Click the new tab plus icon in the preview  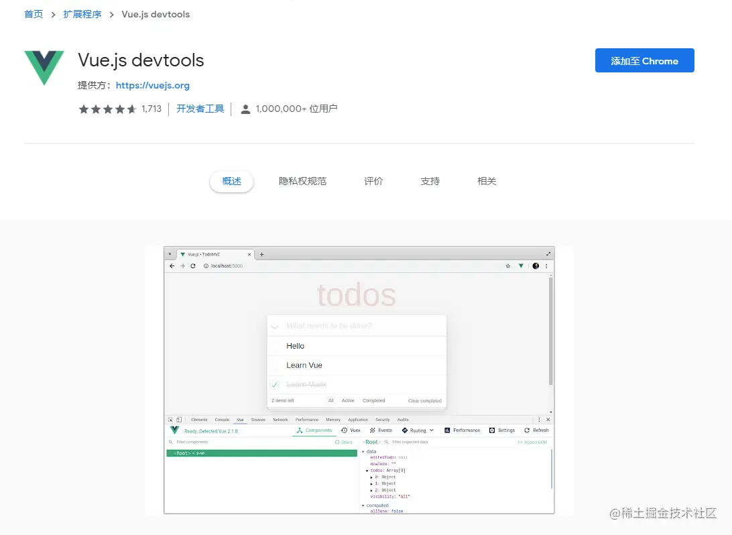coord(262,255)
